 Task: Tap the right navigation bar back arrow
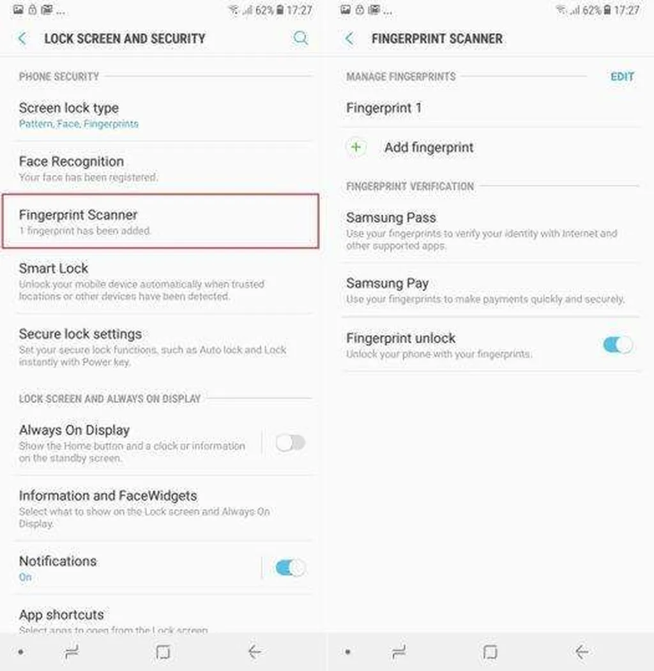tap(582, 652)
